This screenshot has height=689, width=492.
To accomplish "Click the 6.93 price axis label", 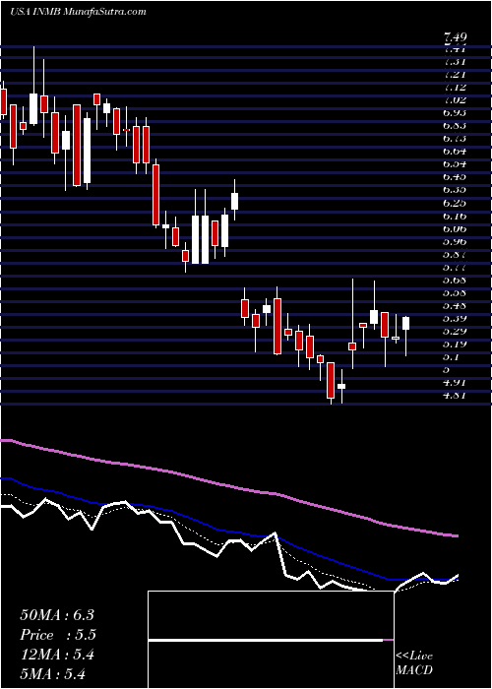I will click(x=455, y=112).
